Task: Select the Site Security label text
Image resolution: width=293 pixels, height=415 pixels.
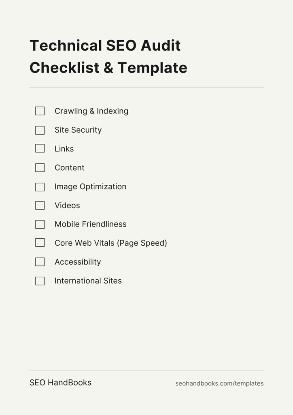Action: coord(78,130)
